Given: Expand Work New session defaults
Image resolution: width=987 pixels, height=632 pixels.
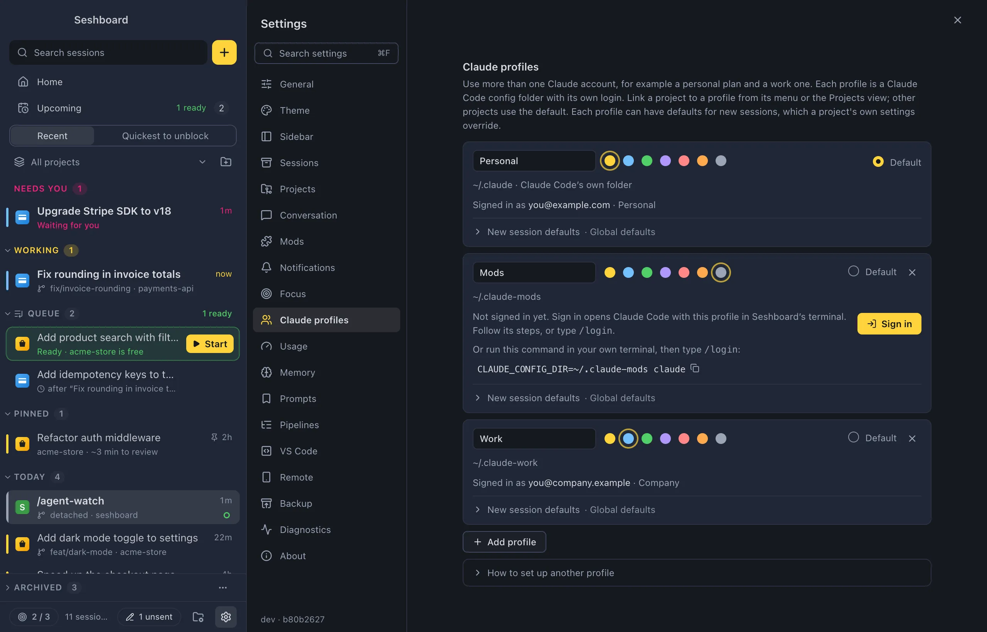Looking at the screenshot, I should 697,509.
